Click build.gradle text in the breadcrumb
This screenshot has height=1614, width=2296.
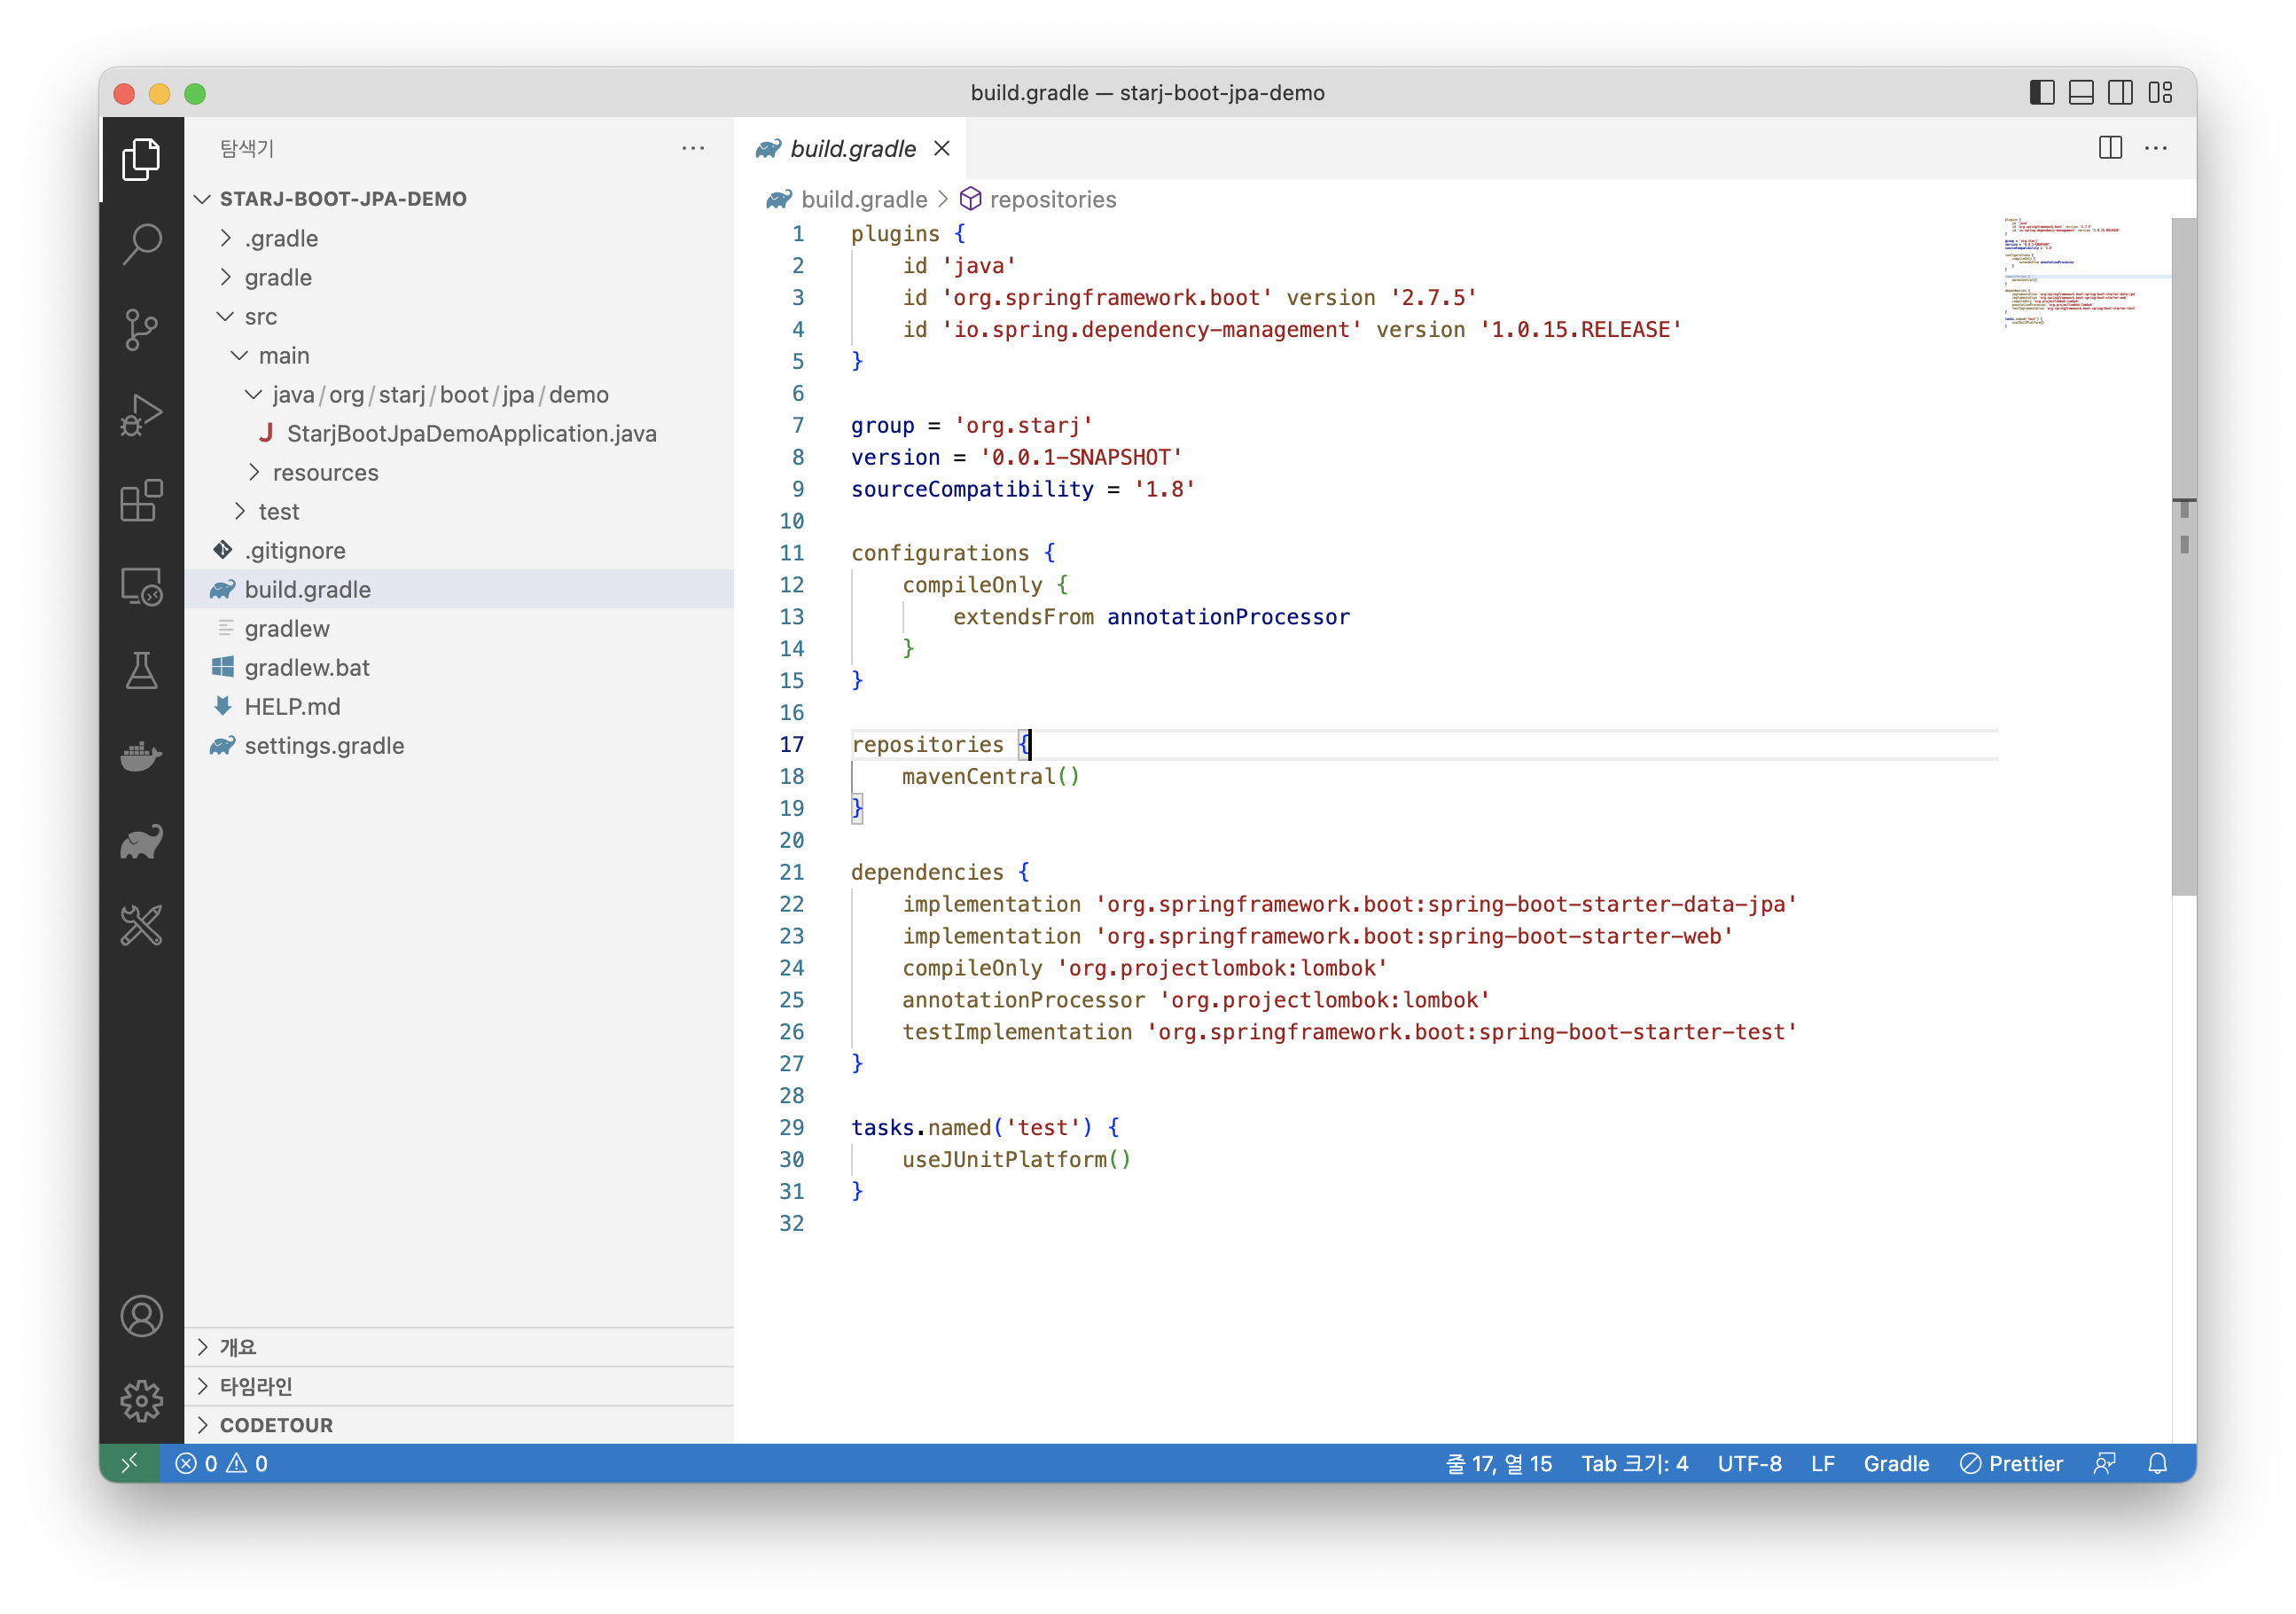click(864, 200)
